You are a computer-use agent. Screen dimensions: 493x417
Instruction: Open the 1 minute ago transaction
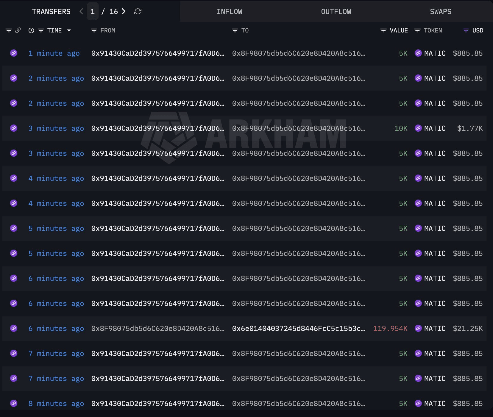coord(54,53)
